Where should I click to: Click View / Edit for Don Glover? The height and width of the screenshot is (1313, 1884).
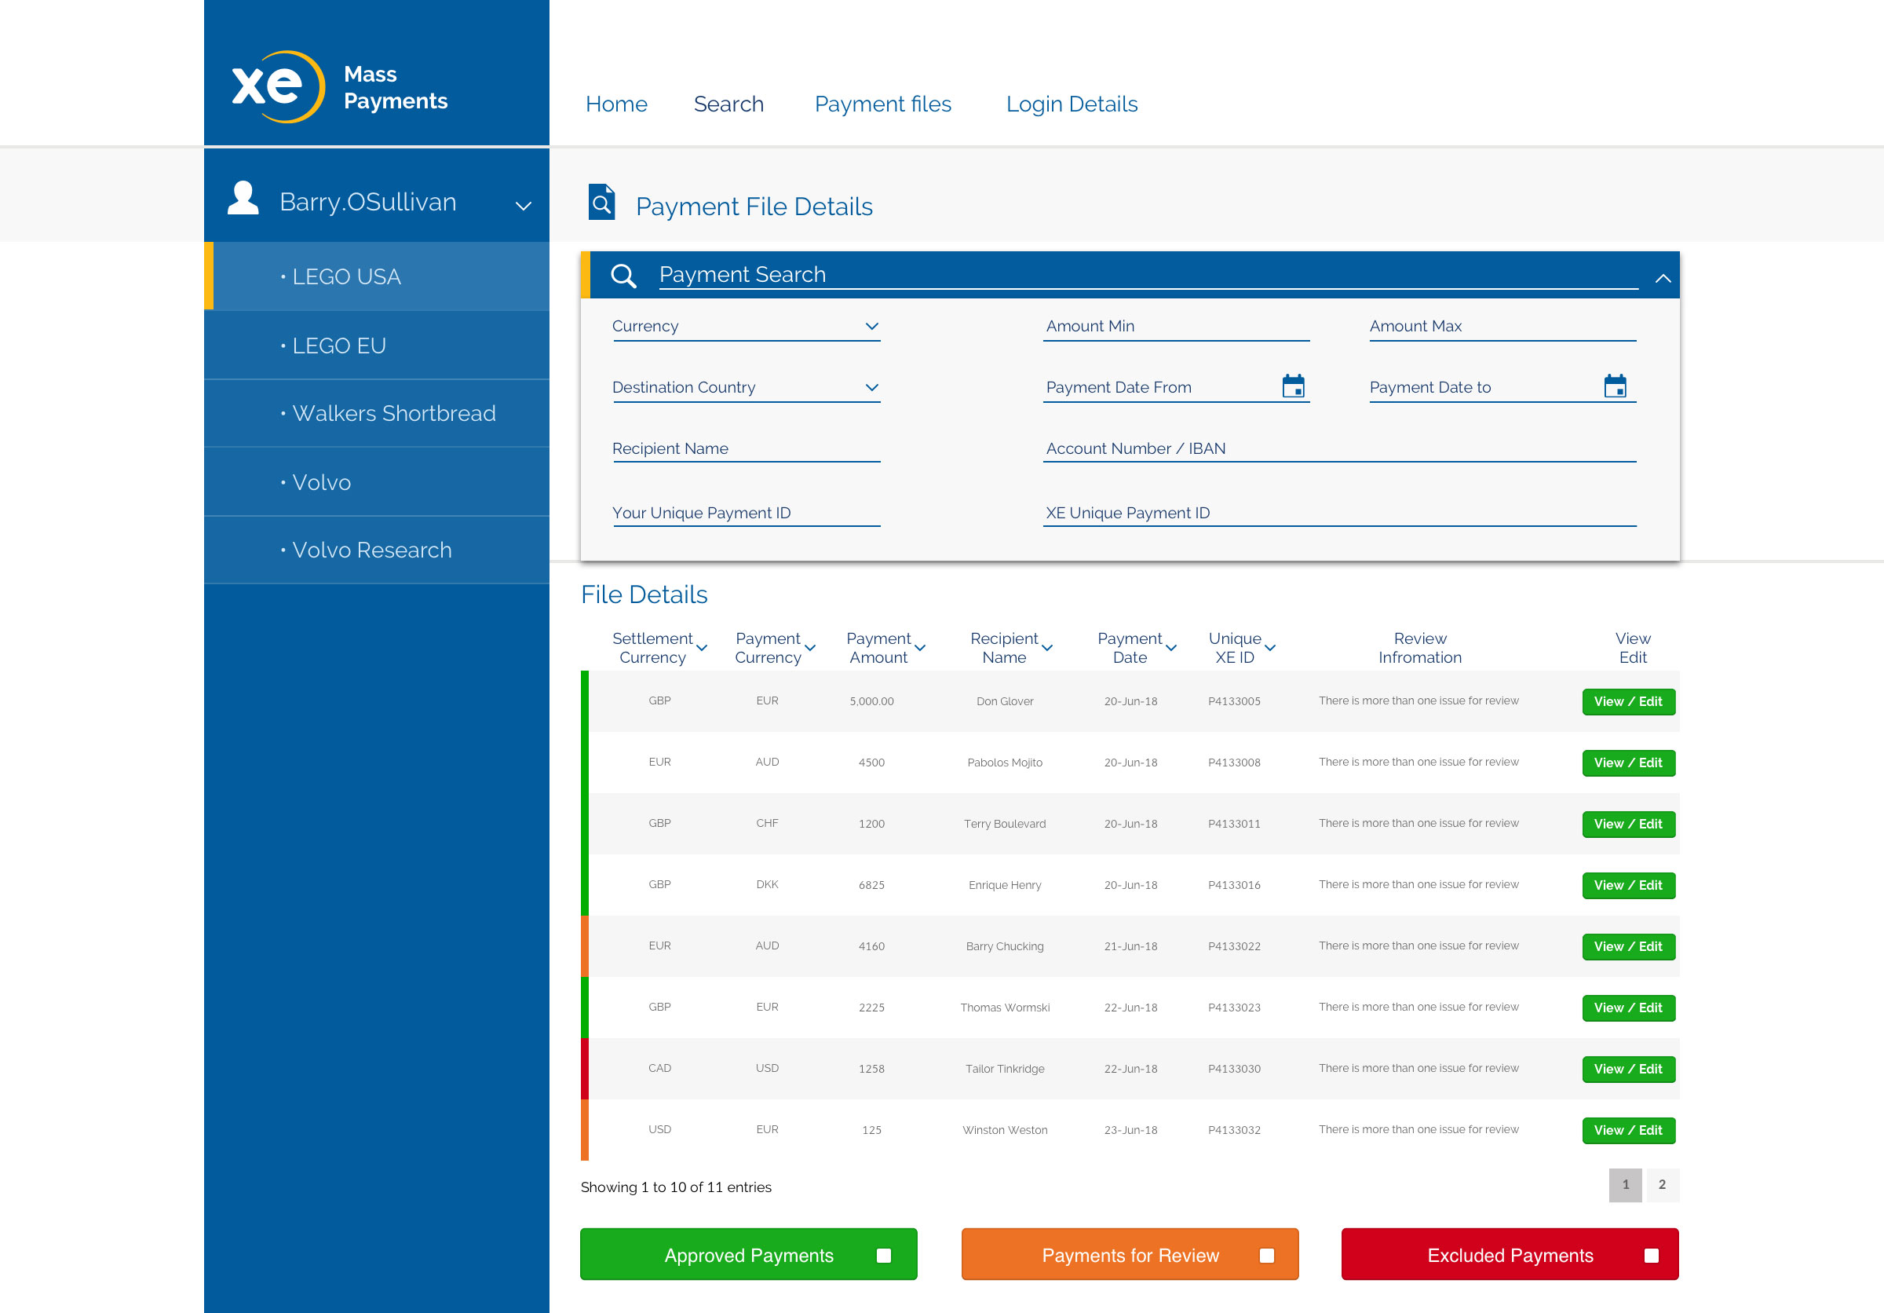click(1627, 701)
